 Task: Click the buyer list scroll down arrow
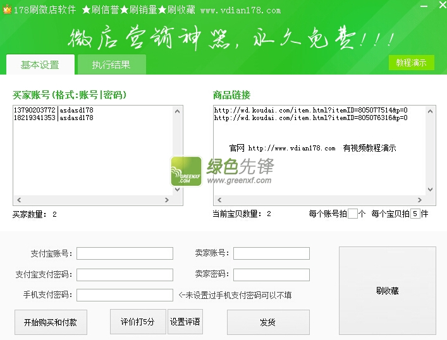(x=177, y=190)
